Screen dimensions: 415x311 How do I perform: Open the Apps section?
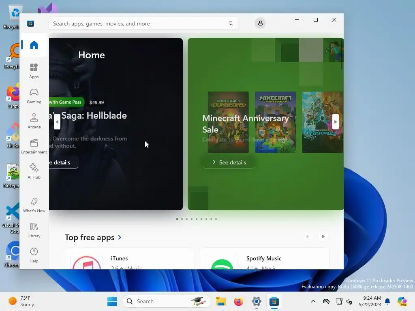point(34,71)
